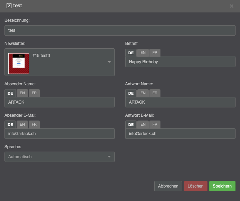This screenshot has height=201, width=240.
Task: Click the newsletter #15 testtf thumbnail
Action: pos(19,64)
